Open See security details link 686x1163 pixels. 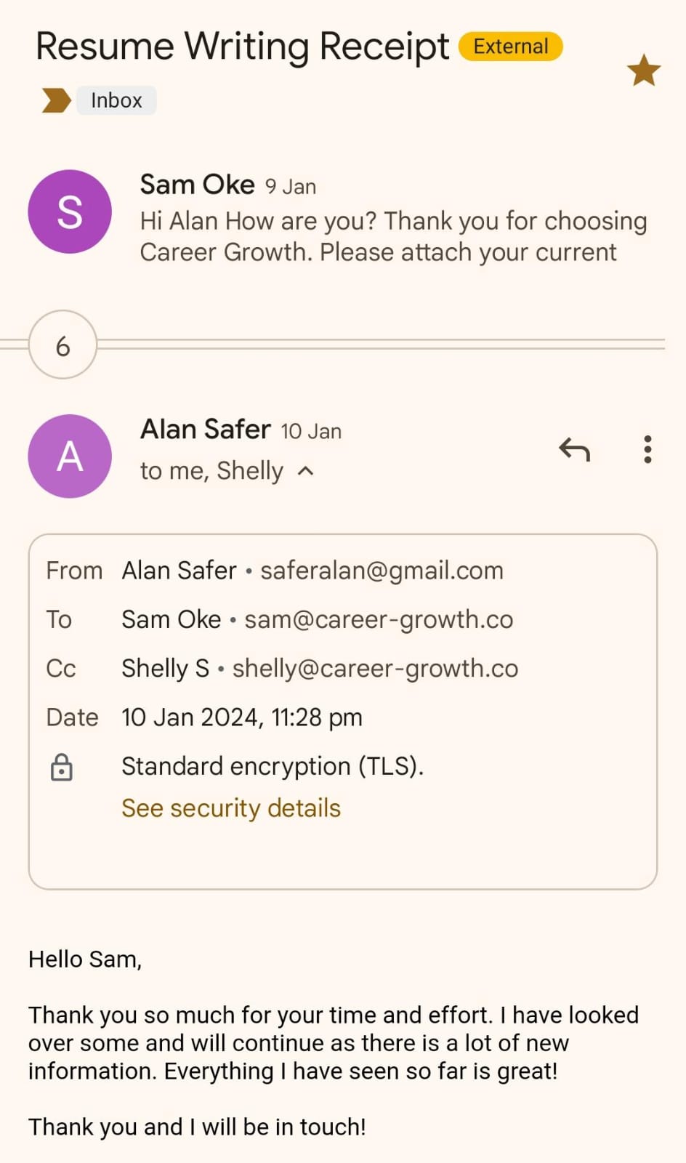(x=231, y=808)
